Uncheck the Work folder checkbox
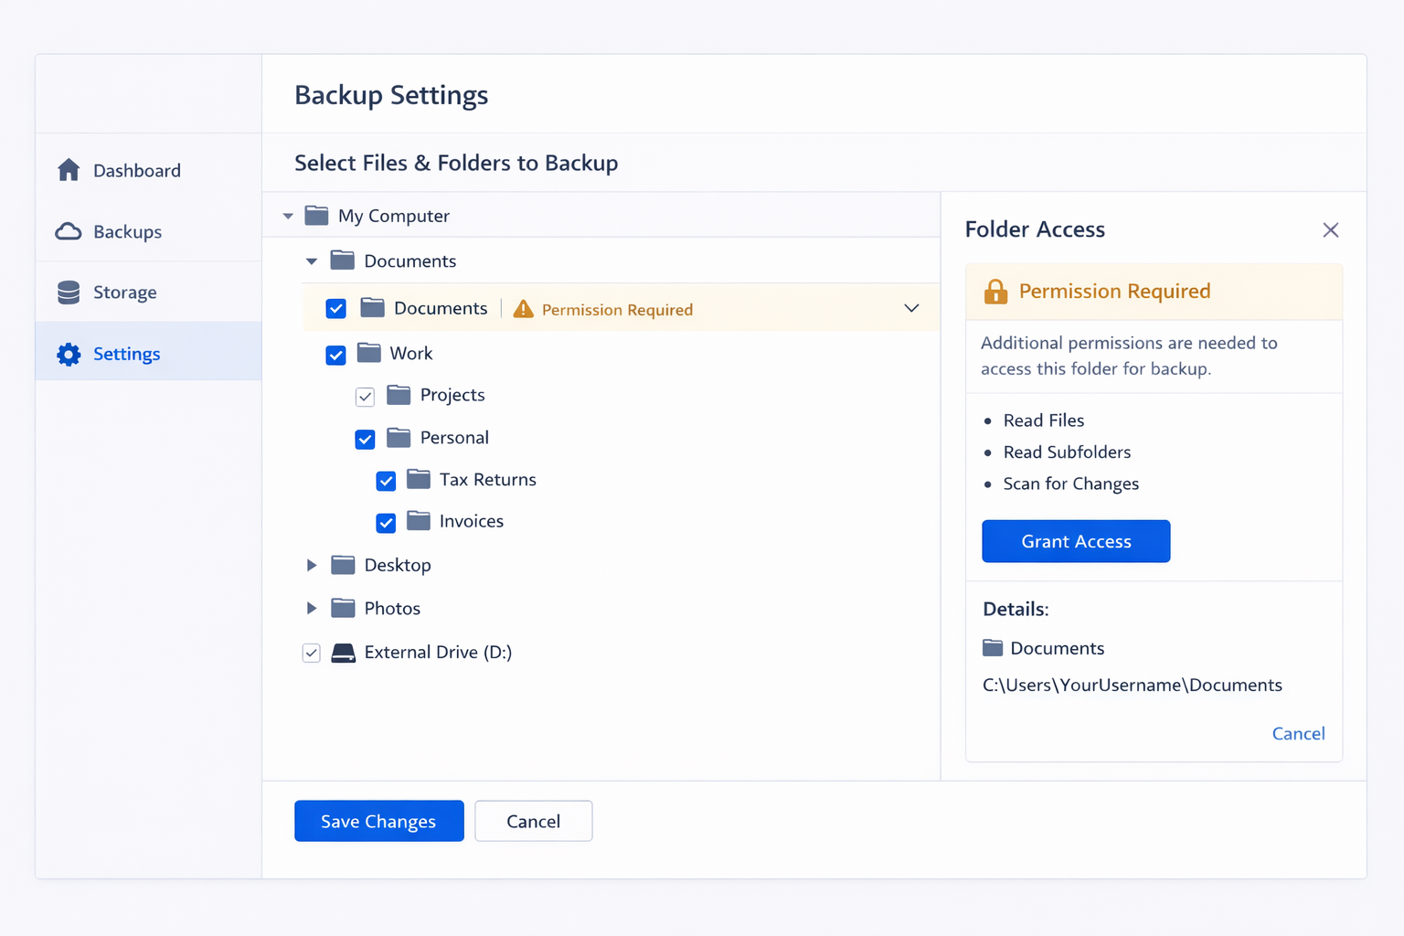 click(336, 355)
